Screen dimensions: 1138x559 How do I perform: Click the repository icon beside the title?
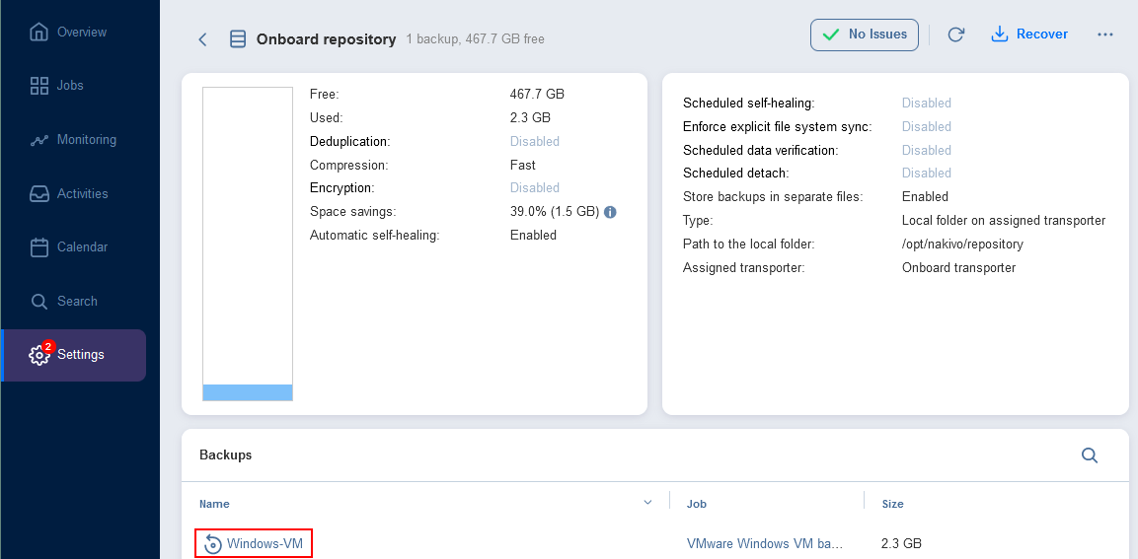(x=237, y=39)
